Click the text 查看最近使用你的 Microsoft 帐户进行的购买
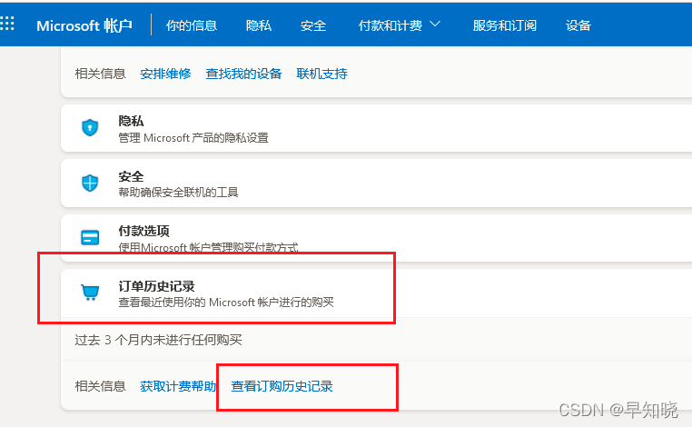Image resolution: width=692 pixels, height=427 pixels. coord(226,303)
